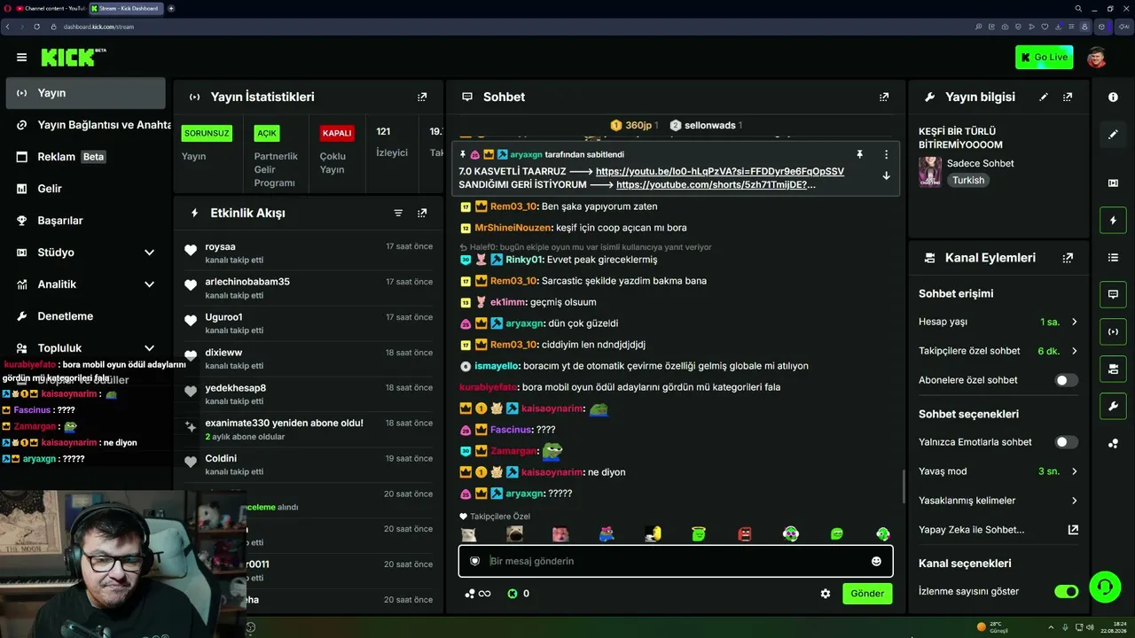
Task: Click the Sadece Sohbet category thumbnail
Action: click(930, 172)
